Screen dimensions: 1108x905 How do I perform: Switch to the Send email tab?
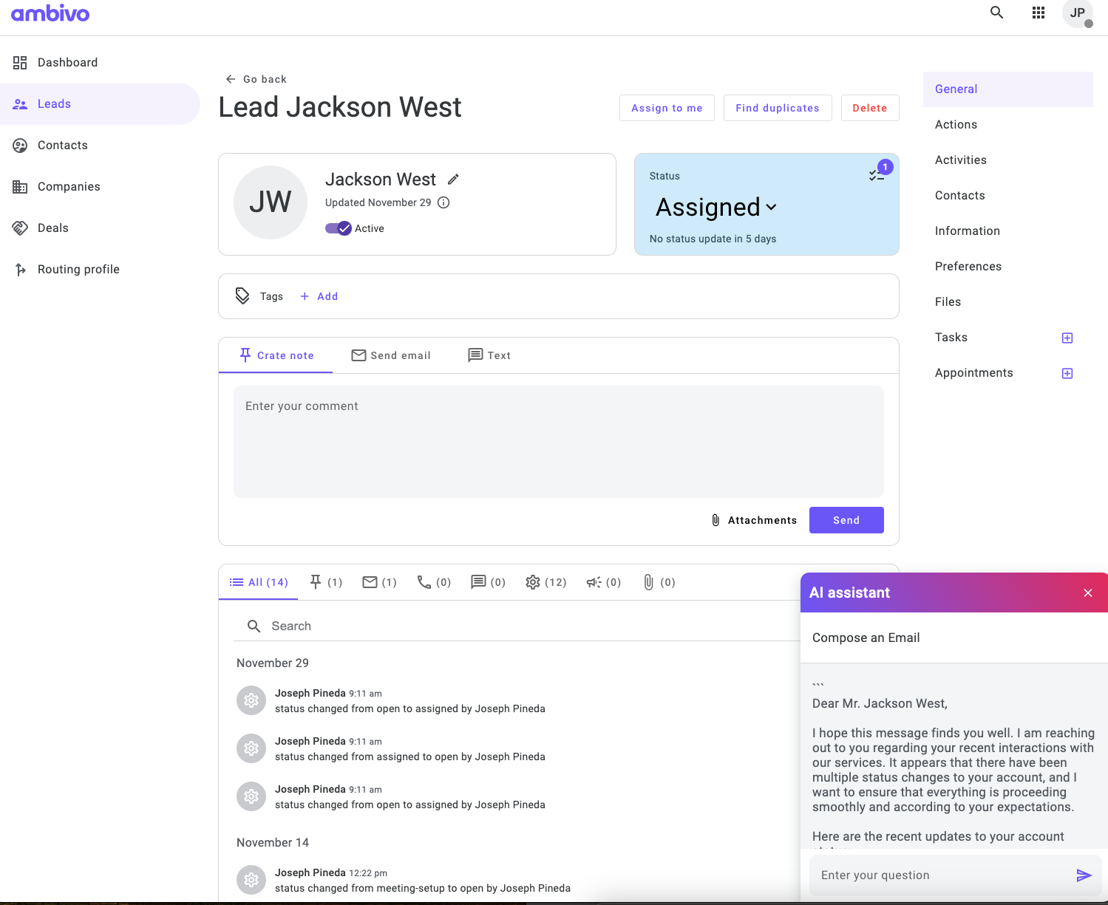pyautogui.click(x=391, y=355)
